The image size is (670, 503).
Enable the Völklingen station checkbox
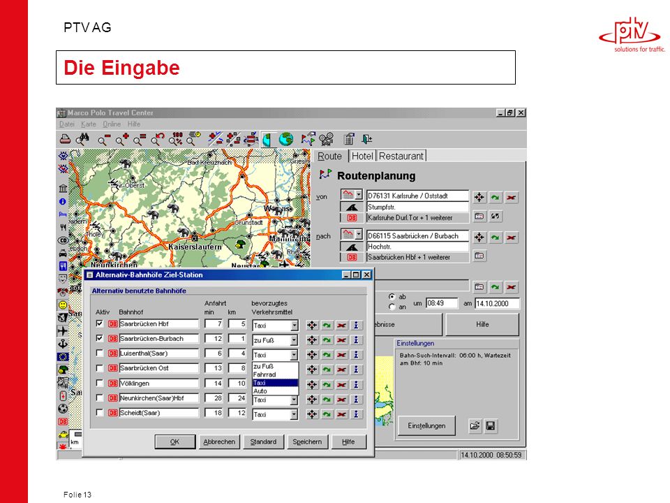click(x=100, y=383)
